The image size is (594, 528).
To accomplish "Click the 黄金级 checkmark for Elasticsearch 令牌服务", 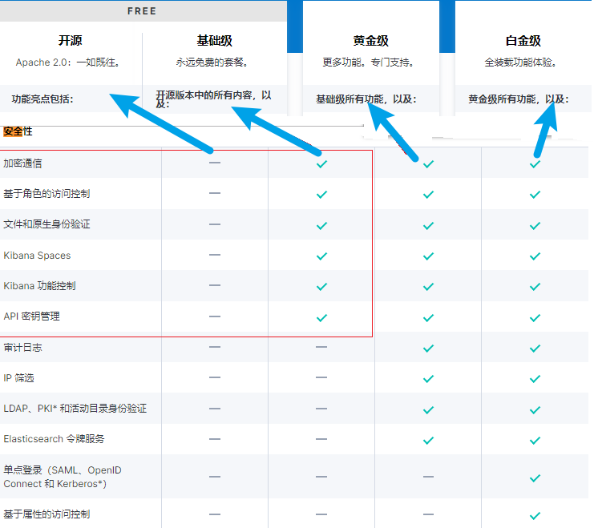I will (428, 440).
